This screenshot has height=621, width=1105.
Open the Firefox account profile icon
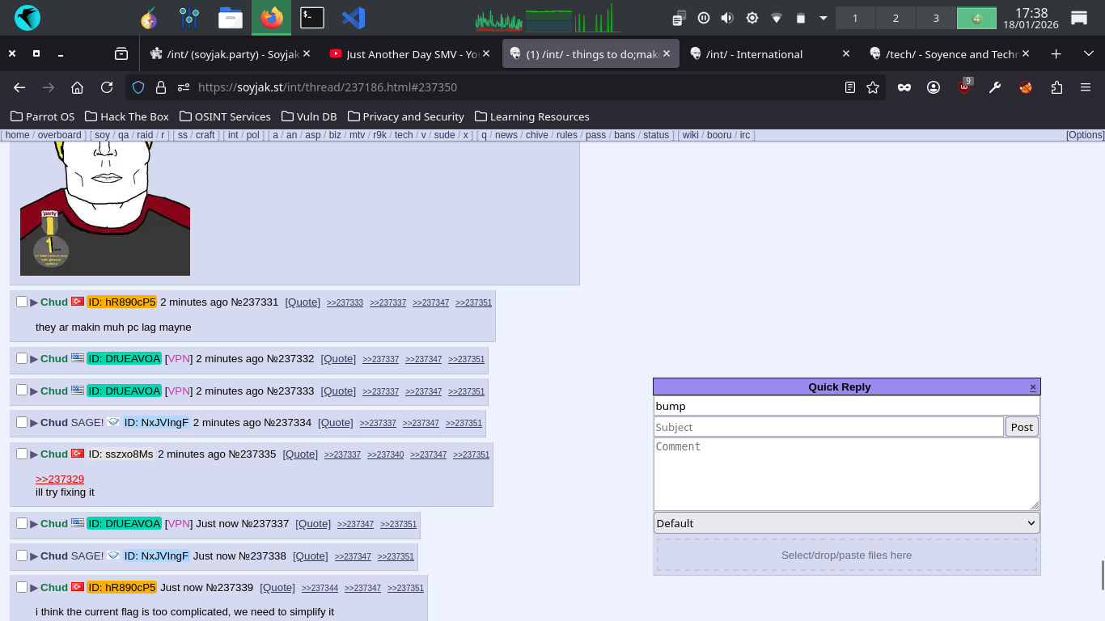(934, 87)
